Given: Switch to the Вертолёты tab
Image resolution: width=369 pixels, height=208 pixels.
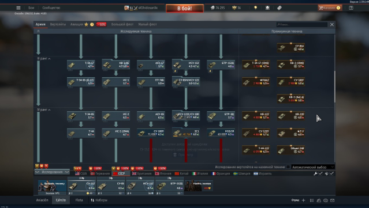Looking at the screenshot, I should 58,24.
